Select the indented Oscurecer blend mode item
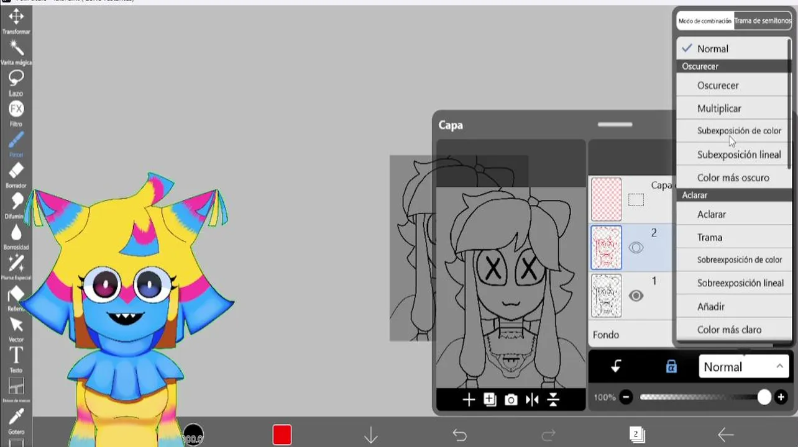 [732, 86]
